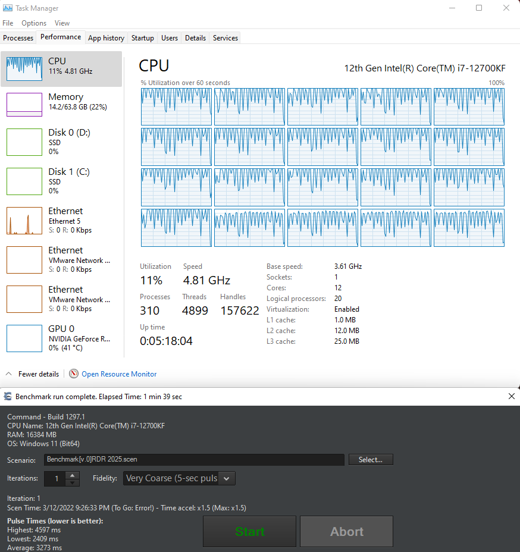Click the Task Manager title bar icon
Image resolution: width=520 pixels, height=552 pixels.
click(x=7, y=8)
